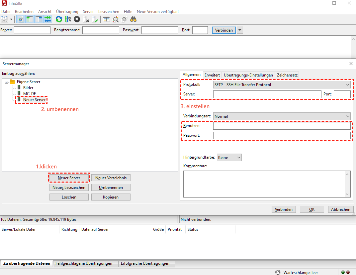Image resolution: width=356 pixels, height=275 pixels.
Task: Click the Abbrechen button
Action: 340,209
